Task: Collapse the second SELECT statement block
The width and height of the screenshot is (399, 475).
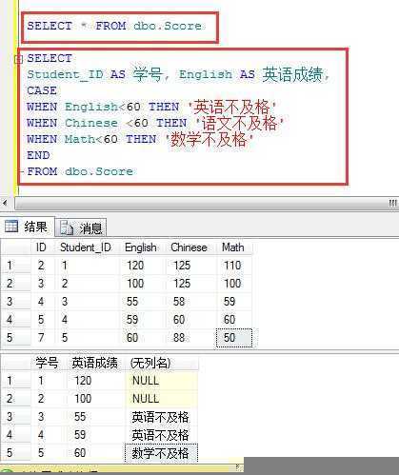Action: 19,59
